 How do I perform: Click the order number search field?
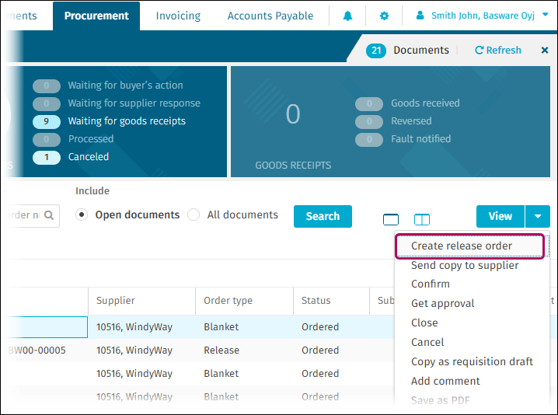coord(23,215)
